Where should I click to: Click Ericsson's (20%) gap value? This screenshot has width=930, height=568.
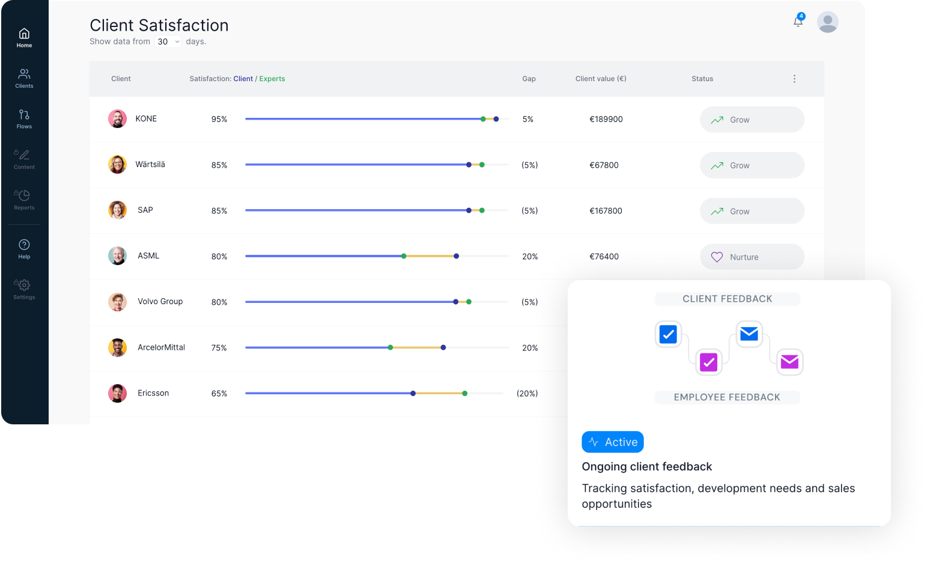coord(527,393)
